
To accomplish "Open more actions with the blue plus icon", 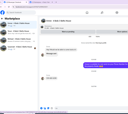I will [x=41, y=108].
